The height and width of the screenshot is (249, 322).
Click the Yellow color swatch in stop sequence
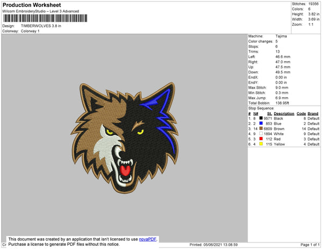pos(261,144)
